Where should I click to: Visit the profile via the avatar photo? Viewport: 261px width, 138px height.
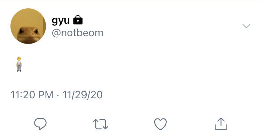(x=28, y=26)
